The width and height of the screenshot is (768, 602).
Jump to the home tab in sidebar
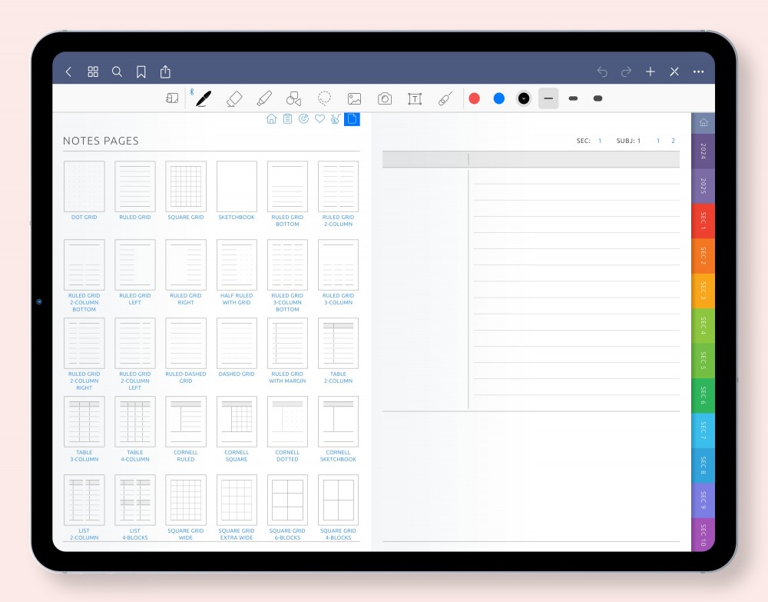coord(703,122)
